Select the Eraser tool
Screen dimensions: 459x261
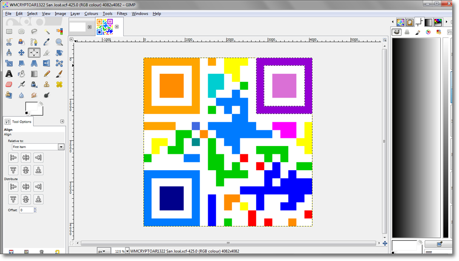click(9, 84)
